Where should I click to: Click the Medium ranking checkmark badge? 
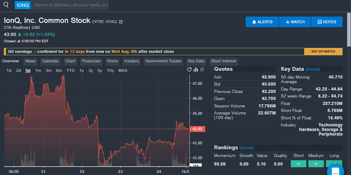click(x=316, y=164)
